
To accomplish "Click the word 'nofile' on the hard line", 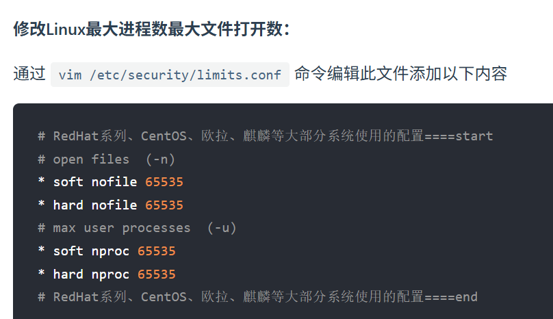I will [x=114, y=205].
